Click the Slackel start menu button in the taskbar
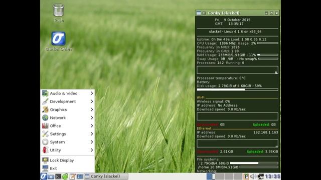This screenshot has width=321, height=180. point(44,176)
